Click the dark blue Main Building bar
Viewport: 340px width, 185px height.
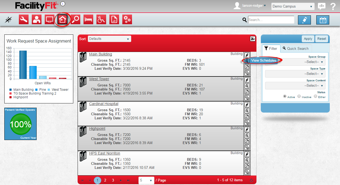click(23, 65)
